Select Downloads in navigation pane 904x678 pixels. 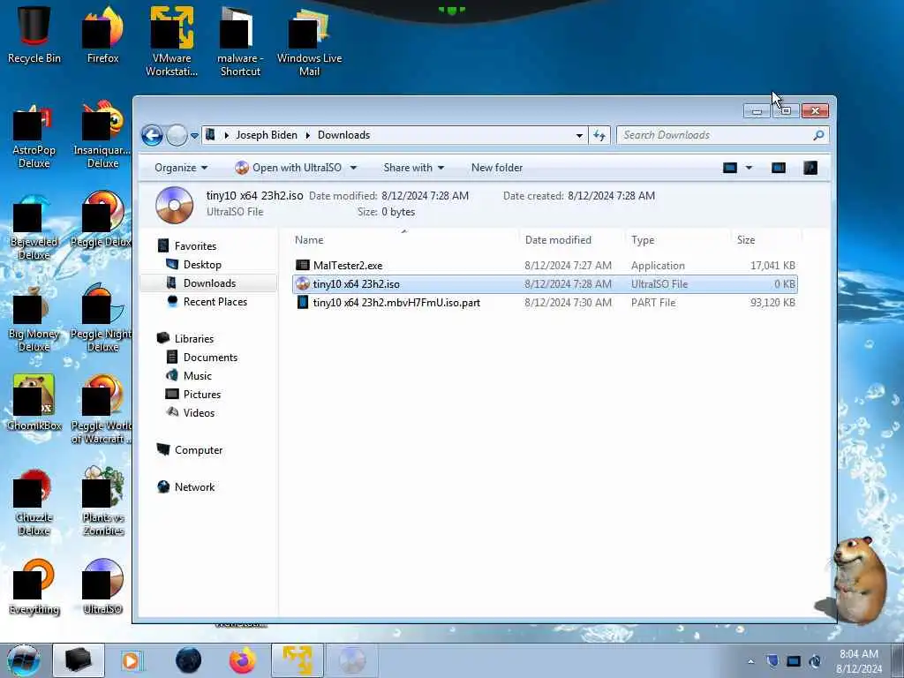[x=208, y=283]
